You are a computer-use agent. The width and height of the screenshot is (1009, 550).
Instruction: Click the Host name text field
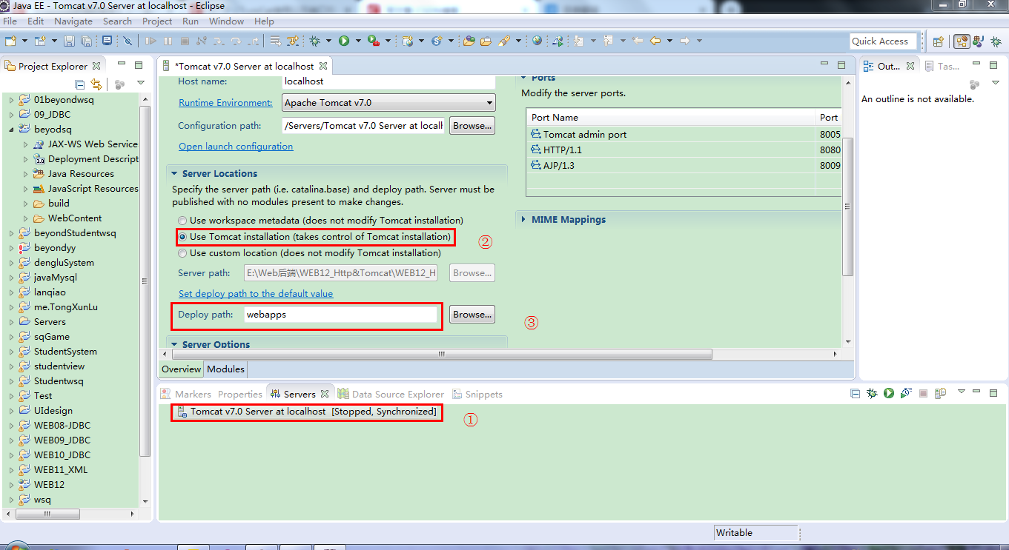click(x=388, y=81)
